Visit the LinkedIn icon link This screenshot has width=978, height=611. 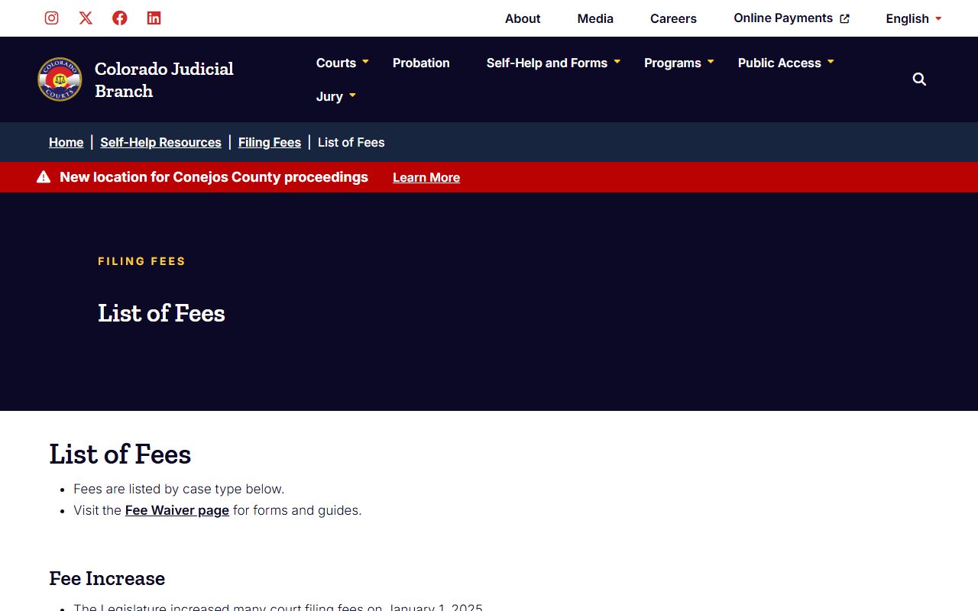pyautogui.click(x=154, y=18)
